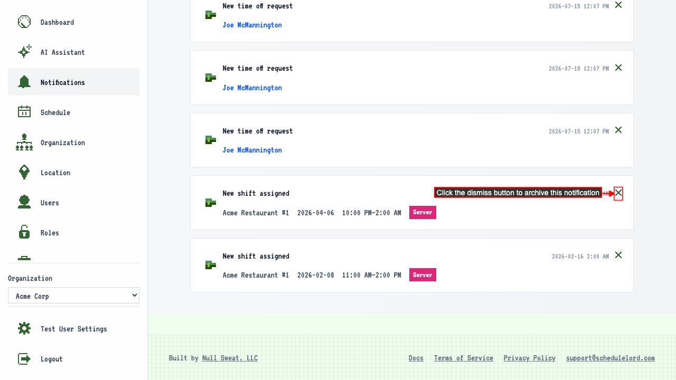Image resolution: width=676 pixels, height=380 pixels.
Task: Click the 11:00 AM–2:00 PM time range
Action: click(372, 275)
